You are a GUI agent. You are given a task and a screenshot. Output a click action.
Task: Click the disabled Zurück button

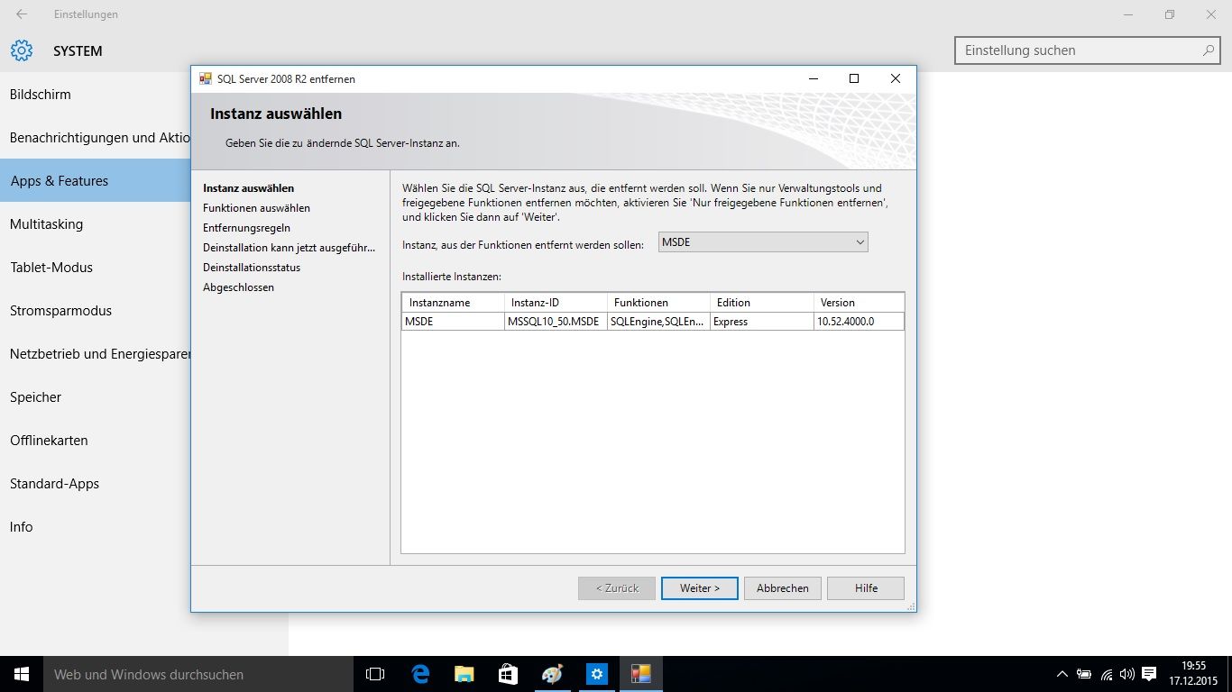click(x=617, y=588)
